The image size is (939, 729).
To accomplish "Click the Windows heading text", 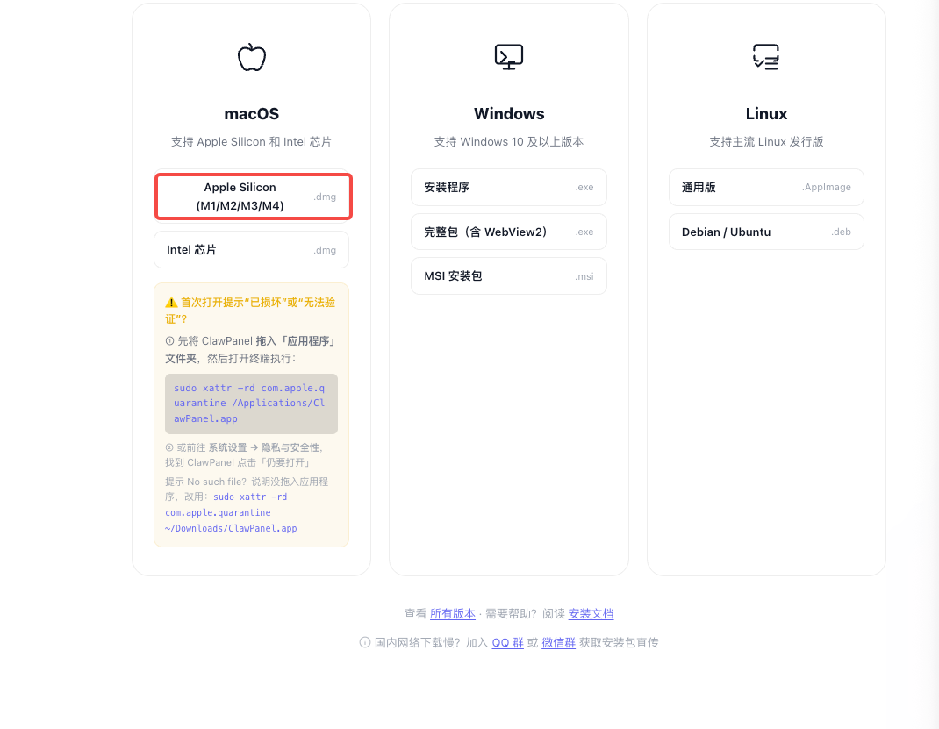I will 509,114.
